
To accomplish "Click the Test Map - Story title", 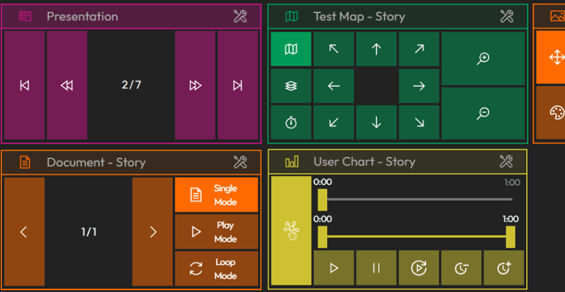I will (x=359, y=16).
